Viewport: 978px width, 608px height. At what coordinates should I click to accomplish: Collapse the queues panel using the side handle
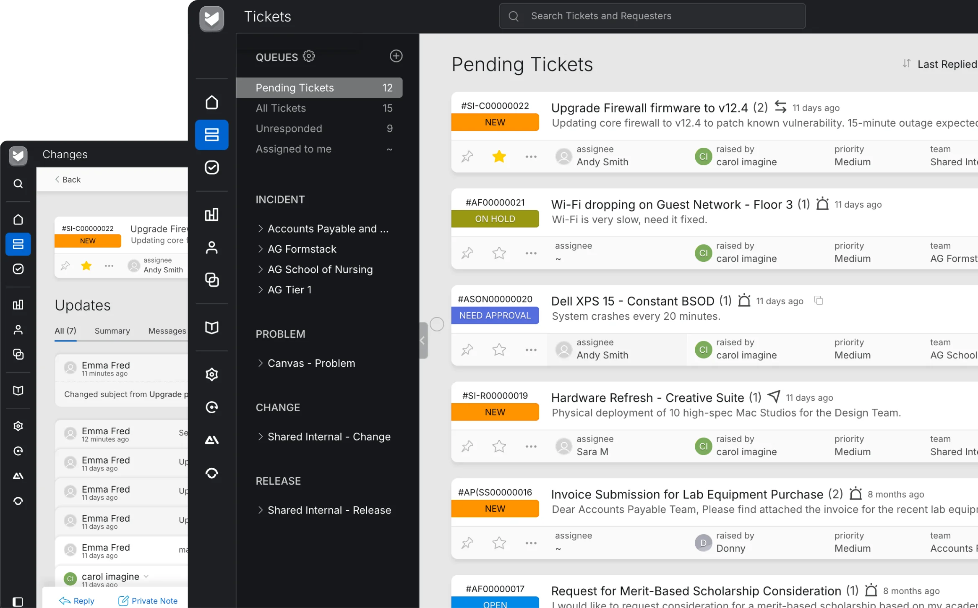(x=423, y=340)
